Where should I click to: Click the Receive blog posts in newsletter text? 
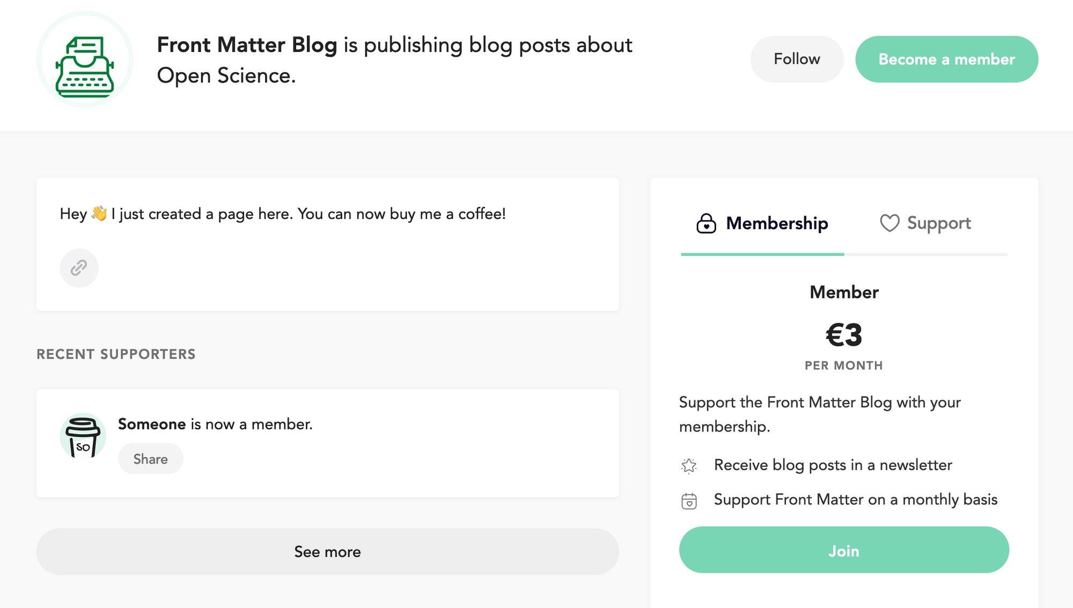833,465
